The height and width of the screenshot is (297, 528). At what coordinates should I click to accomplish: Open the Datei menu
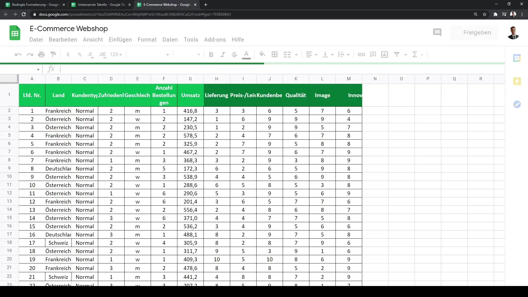(36, 40)
